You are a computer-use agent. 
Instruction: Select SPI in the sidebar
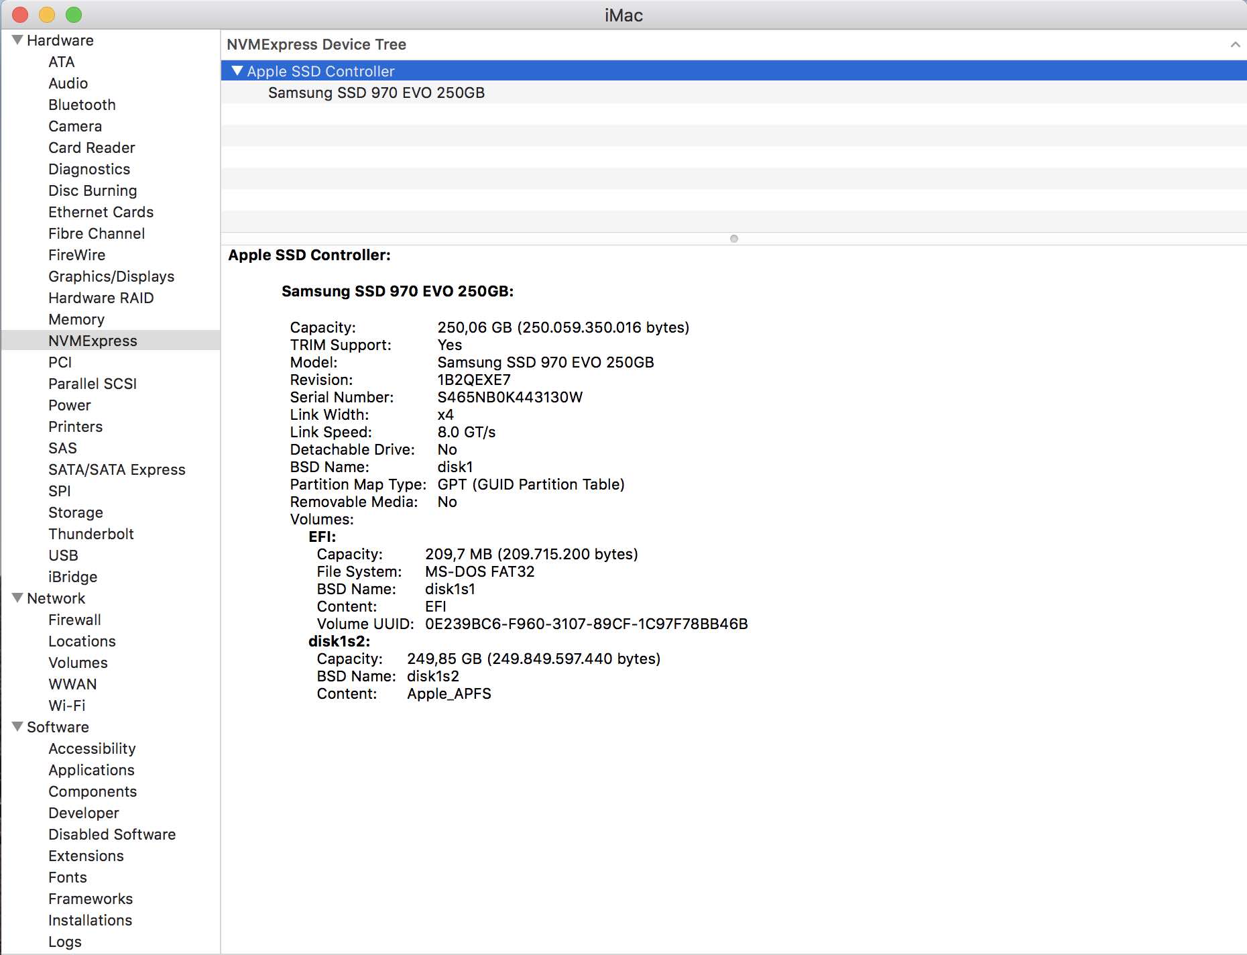pos(60,491)
